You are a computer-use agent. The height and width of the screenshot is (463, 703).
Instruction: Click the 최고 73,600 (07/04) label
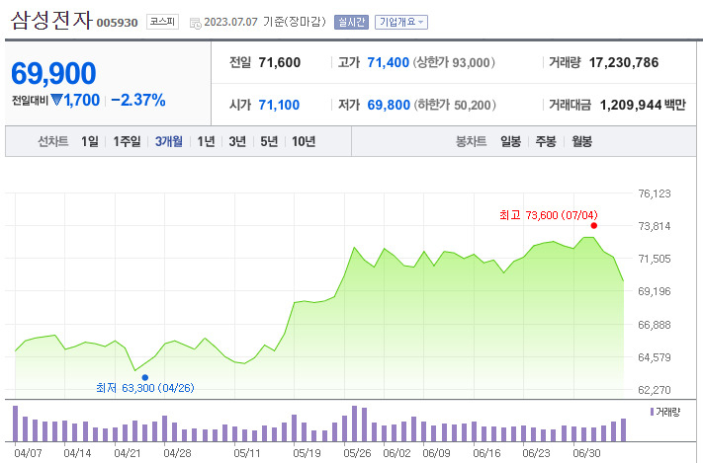point(549,215)
